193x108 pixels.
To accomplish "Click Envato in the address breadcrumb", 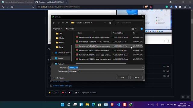I will (x=79, y=23).
